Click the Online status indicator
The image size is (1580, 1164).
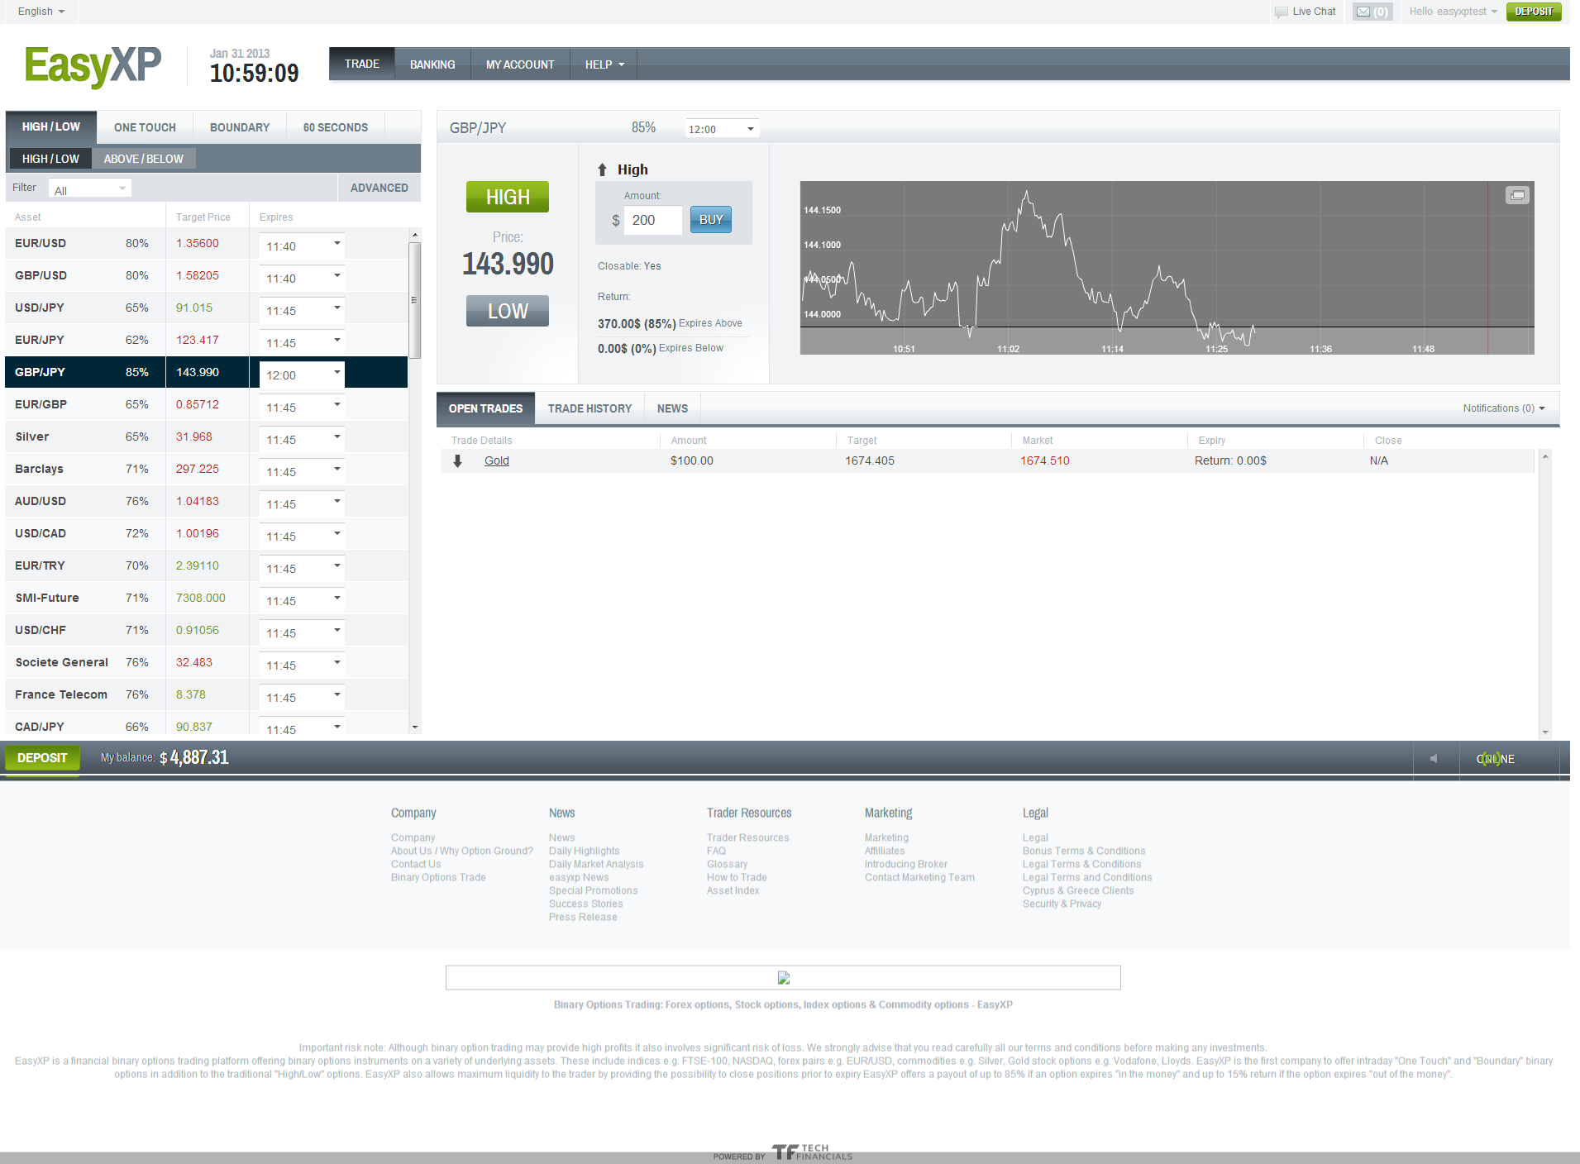(x=1495, y=759)
